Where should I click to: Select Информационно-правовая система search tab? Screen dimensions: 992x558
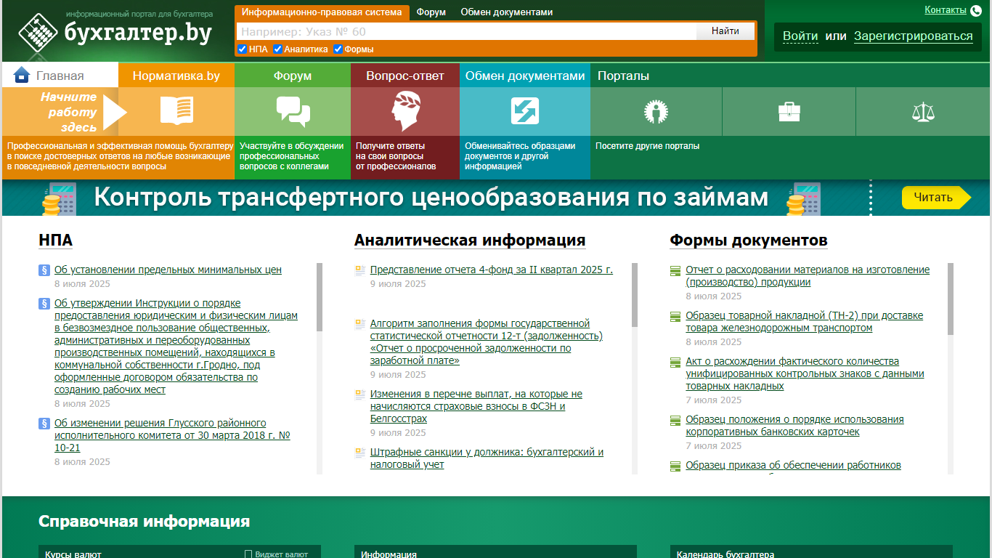[x=322, y=12]
